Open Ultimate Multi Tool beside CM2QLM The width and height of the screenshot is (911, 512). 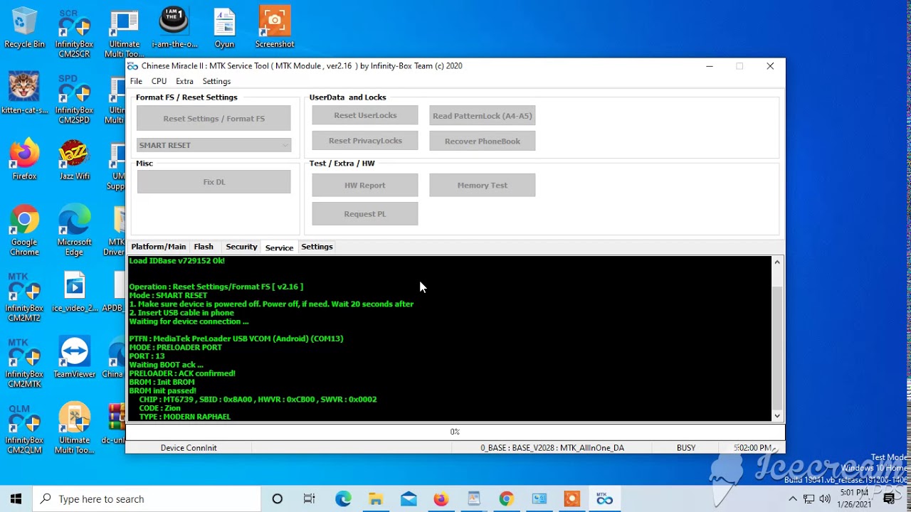coord(74,429)
